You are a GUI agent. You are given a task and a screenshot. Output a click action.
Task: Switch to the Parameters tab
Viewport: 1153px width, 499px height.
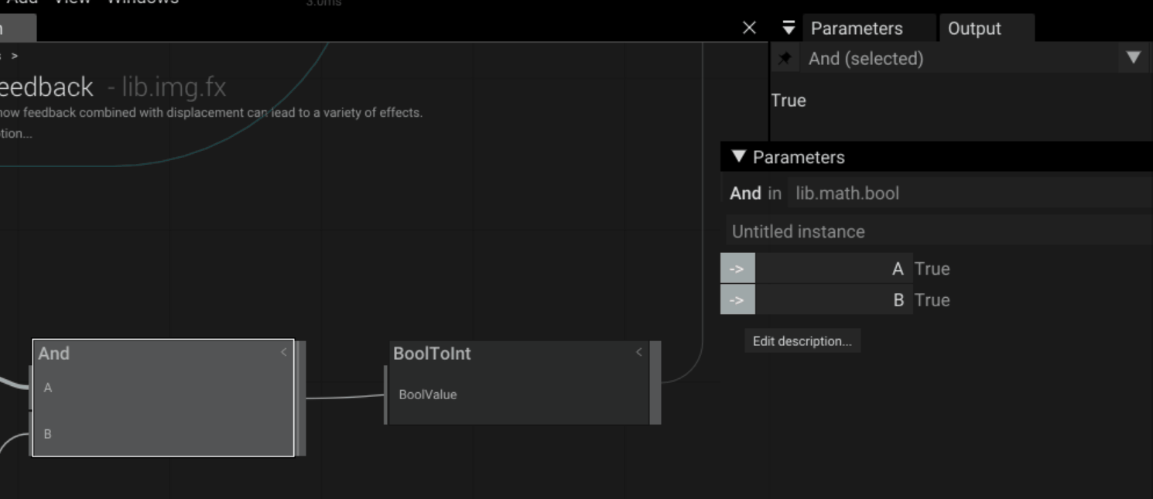[x=857, y=29]
